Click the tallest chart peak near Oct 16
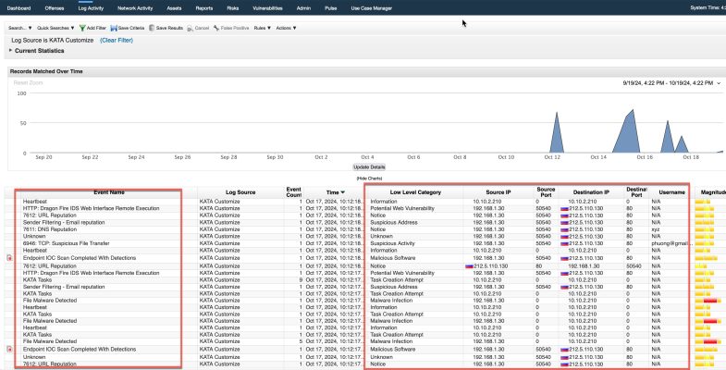Screen dimensions: 726x370 (633, 111)
